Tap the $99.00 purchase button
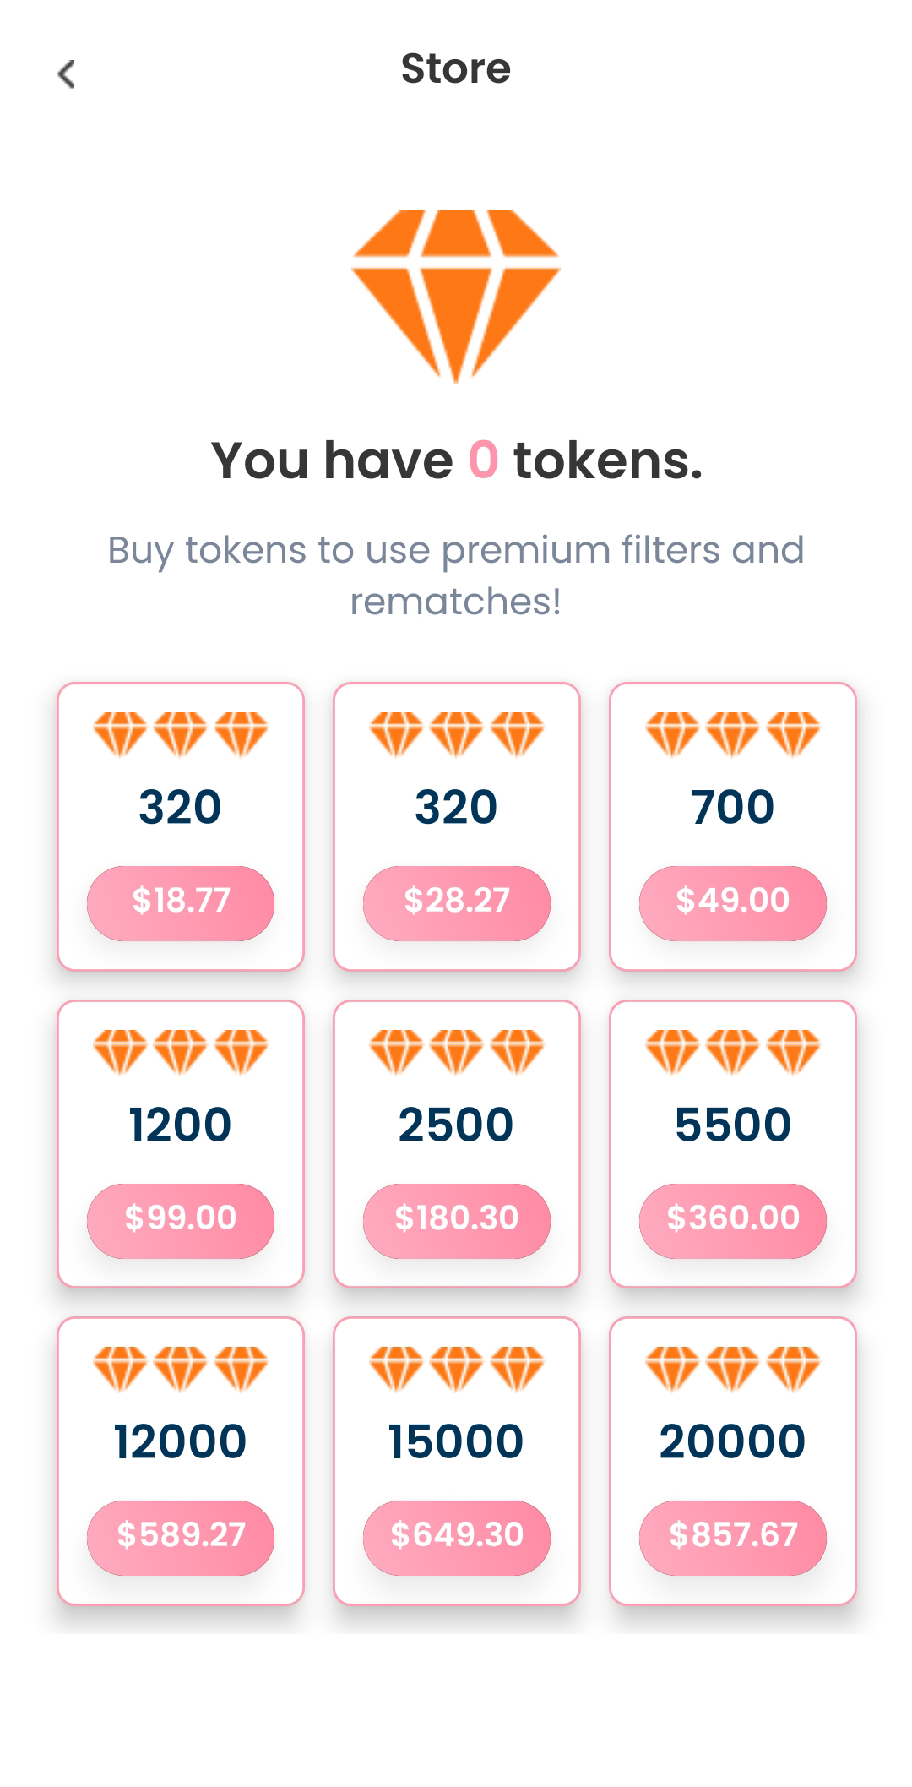Viewport: 912px width, 1787px height. click(x=180, y=1220)
